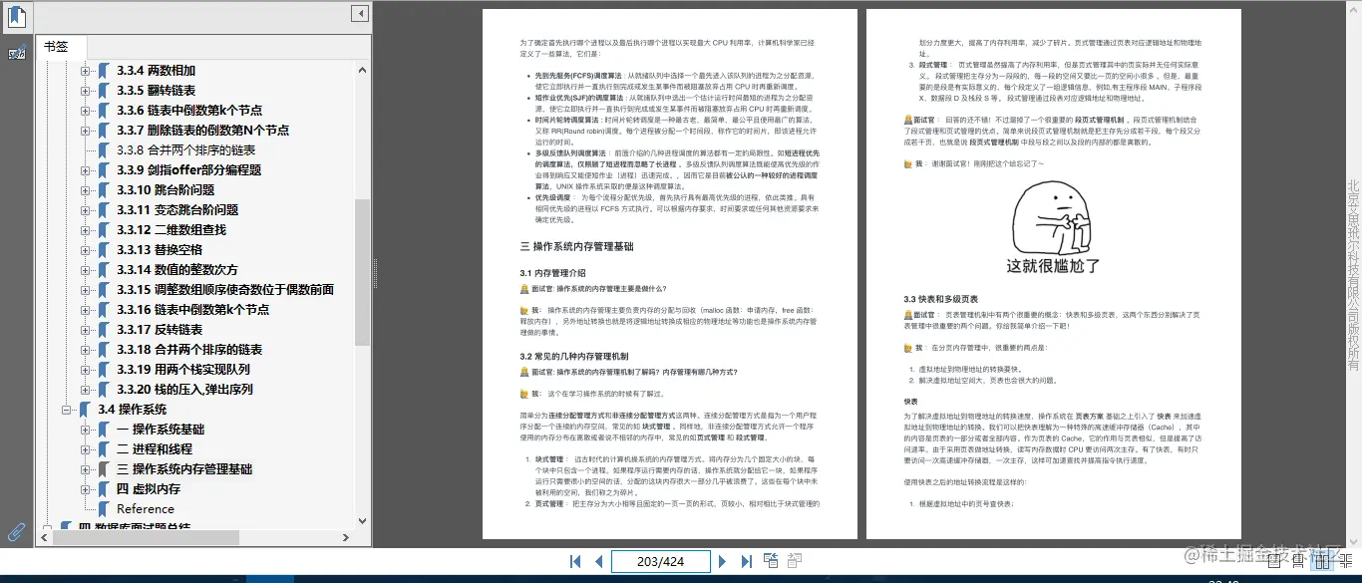Select bookmark text 二 进程和线程
This screenshot has width=1362, height=583.
pyautogui.click(x=155, y=449)
